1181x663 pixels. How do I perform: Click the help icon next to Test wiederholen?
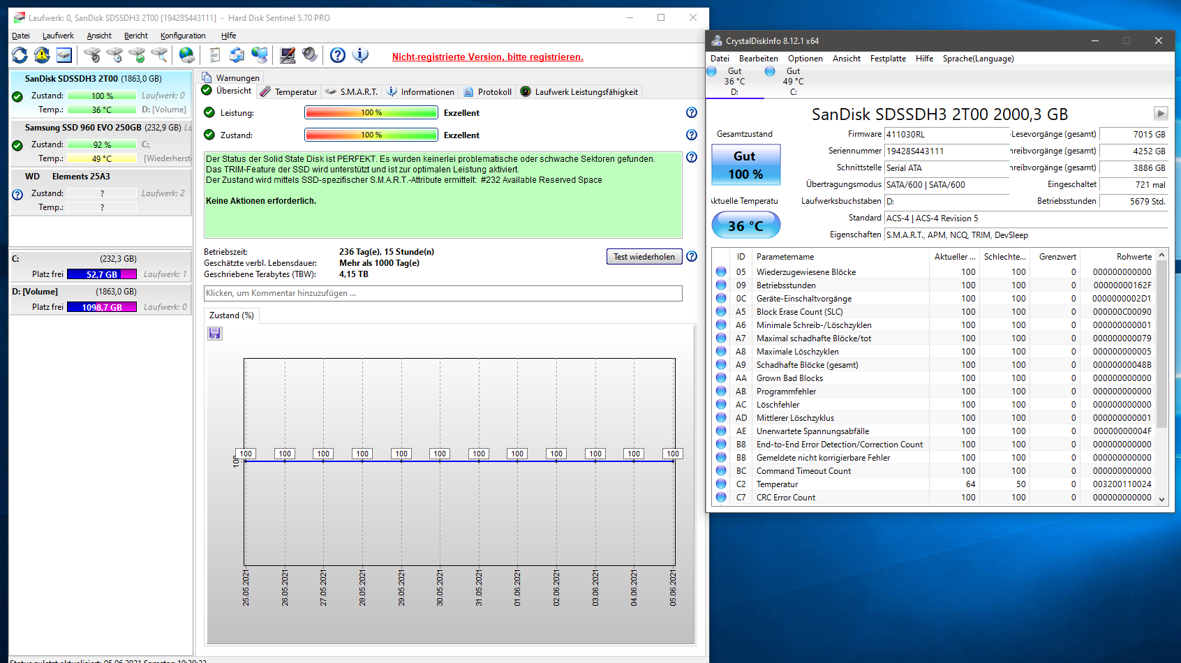692,256
